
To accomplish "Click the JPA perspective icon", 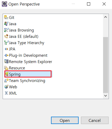I will [6, 49].
